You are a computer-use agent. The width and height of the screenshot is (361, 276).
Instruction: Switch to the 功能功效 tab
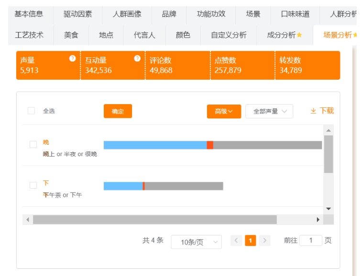(x=211, y=14)
